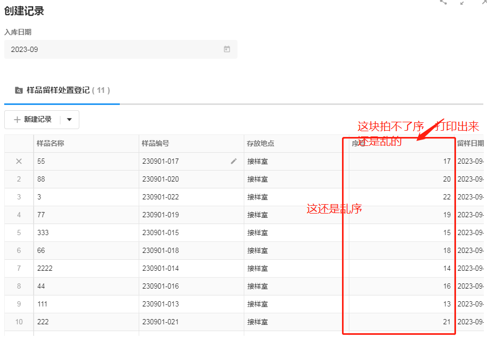Screen dimensions: 487x339
Task: Select sample number cell 230901-016
Action: click(191, 286)
